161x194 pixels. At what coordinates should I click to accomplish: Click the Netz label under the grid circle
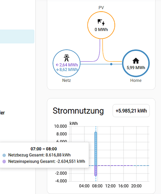tap(66, 80)
